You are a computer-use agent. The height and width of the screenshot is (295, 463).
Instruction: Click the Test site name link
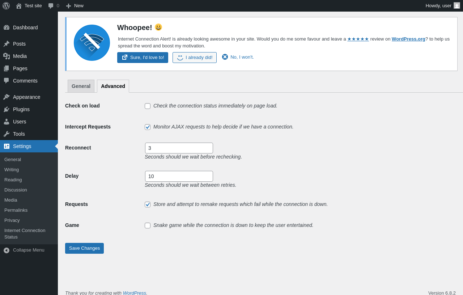33,5
